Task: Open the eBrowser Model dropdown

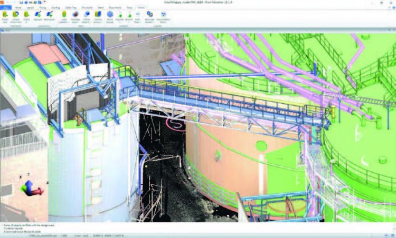Action: 149,17
